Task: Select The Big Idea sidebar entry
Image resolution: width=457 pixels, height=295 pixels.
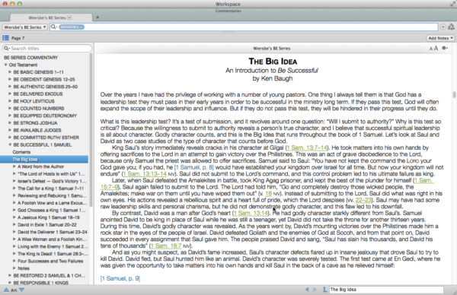Action: (x=44, y=160)
